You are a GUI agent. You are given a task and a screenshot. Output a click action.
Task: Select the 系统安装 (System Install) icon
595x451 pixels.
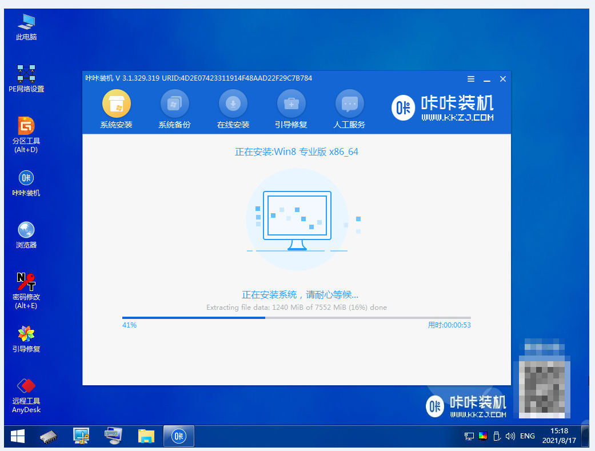tap(116, 105)
